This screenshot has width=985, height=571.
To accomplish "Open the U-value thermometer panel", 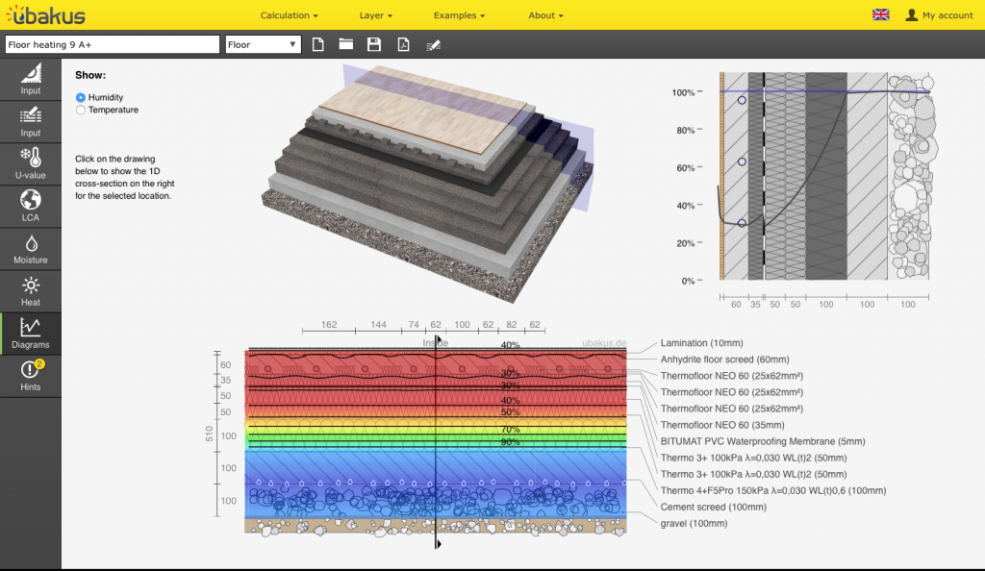I will pyautogui.click(x=31, y=164).
